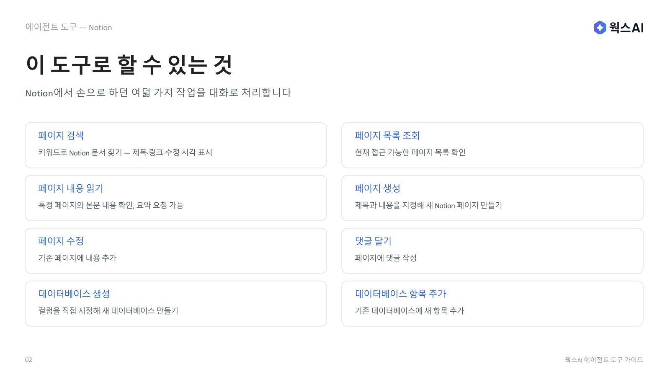Click the 웍스AI hexagon logo icon
This screenshot has width=670, height=377.
coord(600,28)
